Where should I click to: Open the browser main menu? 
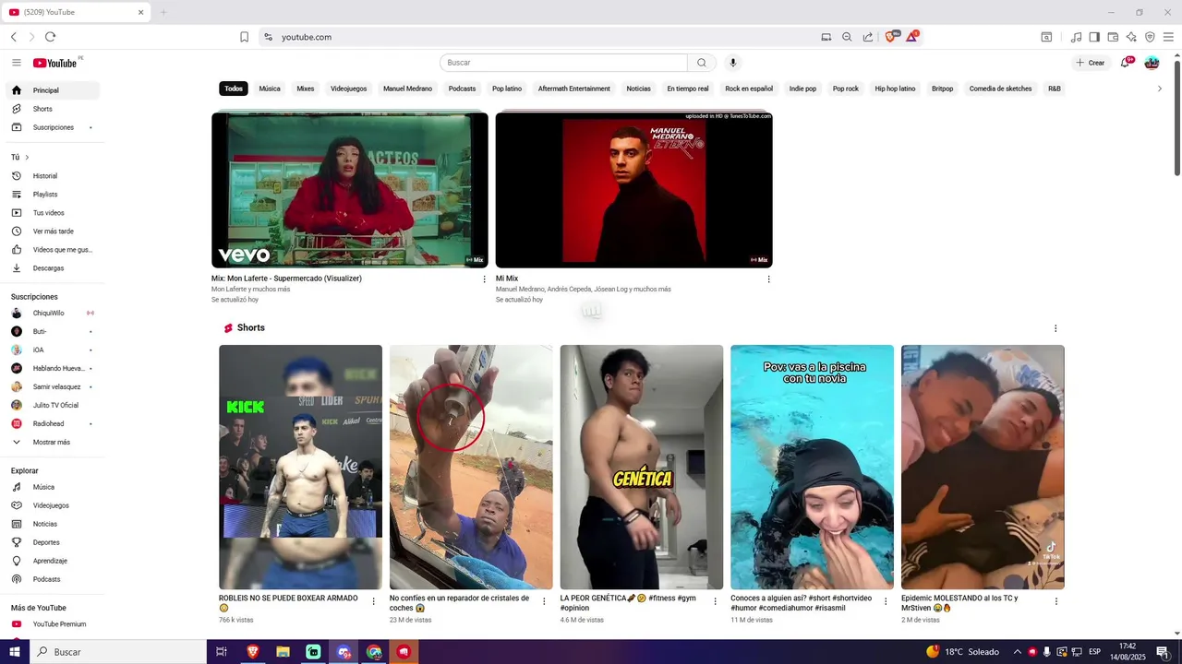tap(1168, 37)
